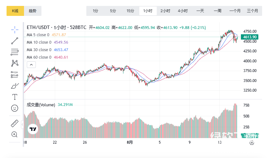This screenshot has width=273, height=158.
Task: Select the 一周 timeframe option
Action: (x=218, y=11)
